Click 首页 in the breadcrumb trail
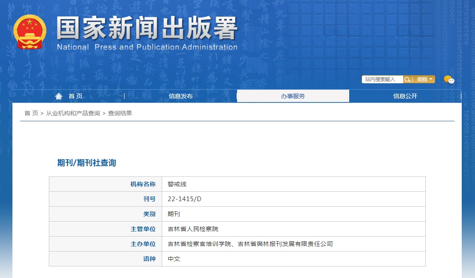Screen dimensions: 475x278 pos(30,113)
